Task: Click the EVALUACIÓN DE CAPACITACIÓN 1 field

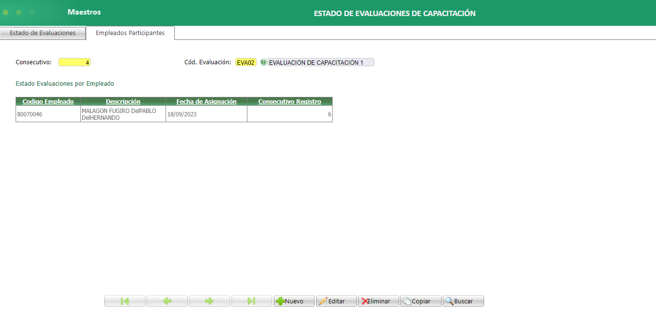Action: [321, 62]
